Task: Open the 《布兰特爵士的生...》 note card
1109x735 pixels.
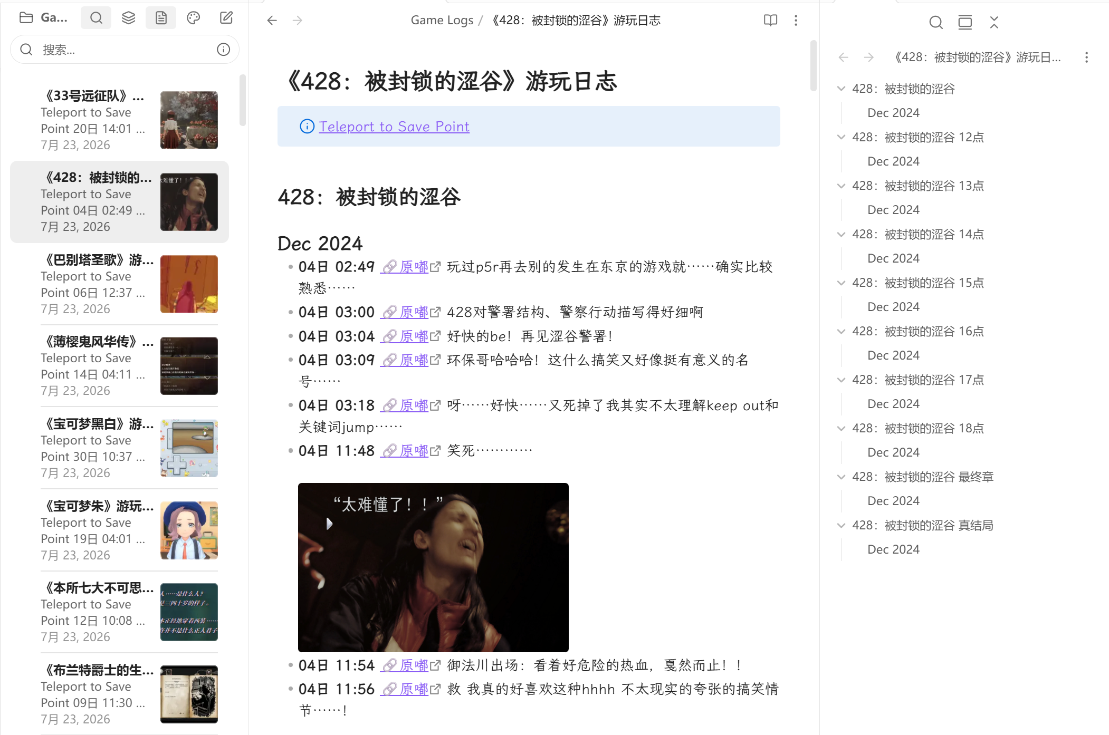Action: tap(119, 694)
